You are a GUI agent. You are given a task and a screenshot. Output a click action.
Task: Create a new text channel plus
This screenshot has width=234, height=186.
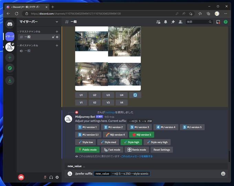(57, 32)
